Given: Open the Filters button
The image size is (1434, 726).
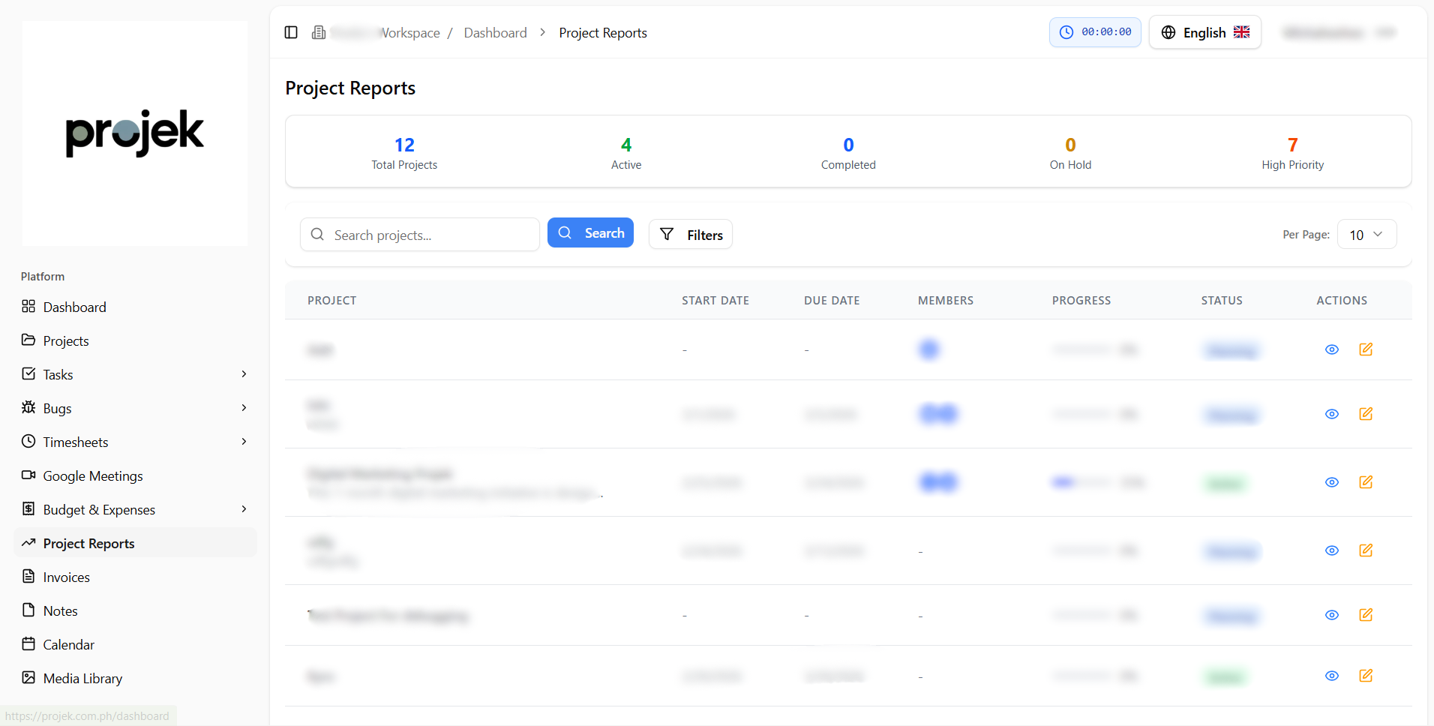Looking at the screenshot, I should point(690,235).
